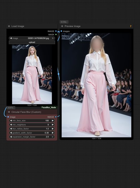Screen dimensions: 140x188
Task: Click the Preview Image node title
Action: 72,26
